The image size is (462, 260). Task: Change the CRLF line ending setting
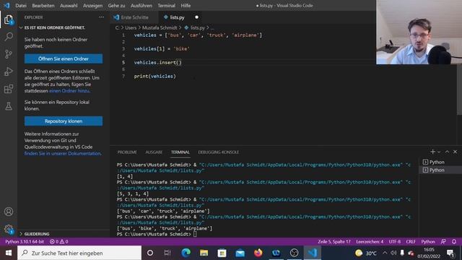pos(411,241)
